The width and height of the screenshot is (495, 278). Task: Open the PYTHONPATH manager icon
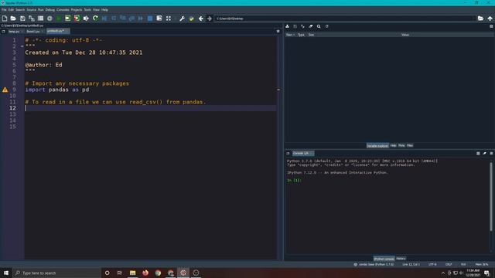click(x=191, y=19)
